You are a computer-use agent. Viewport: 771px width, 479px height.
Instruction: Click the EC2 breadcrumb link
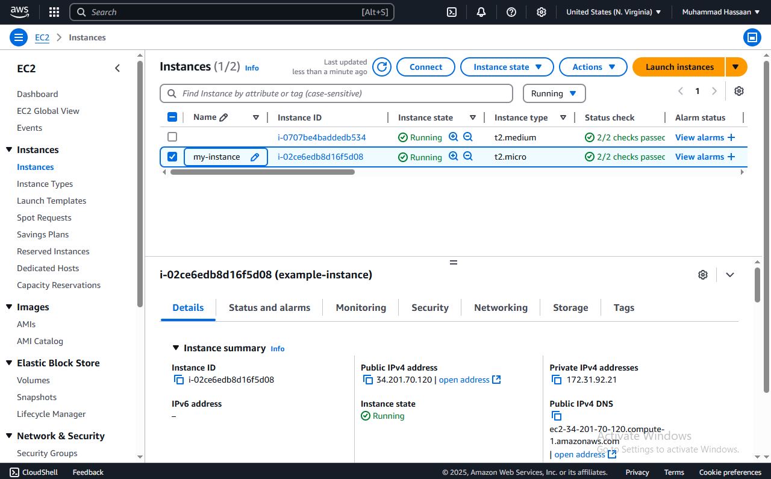42,37
